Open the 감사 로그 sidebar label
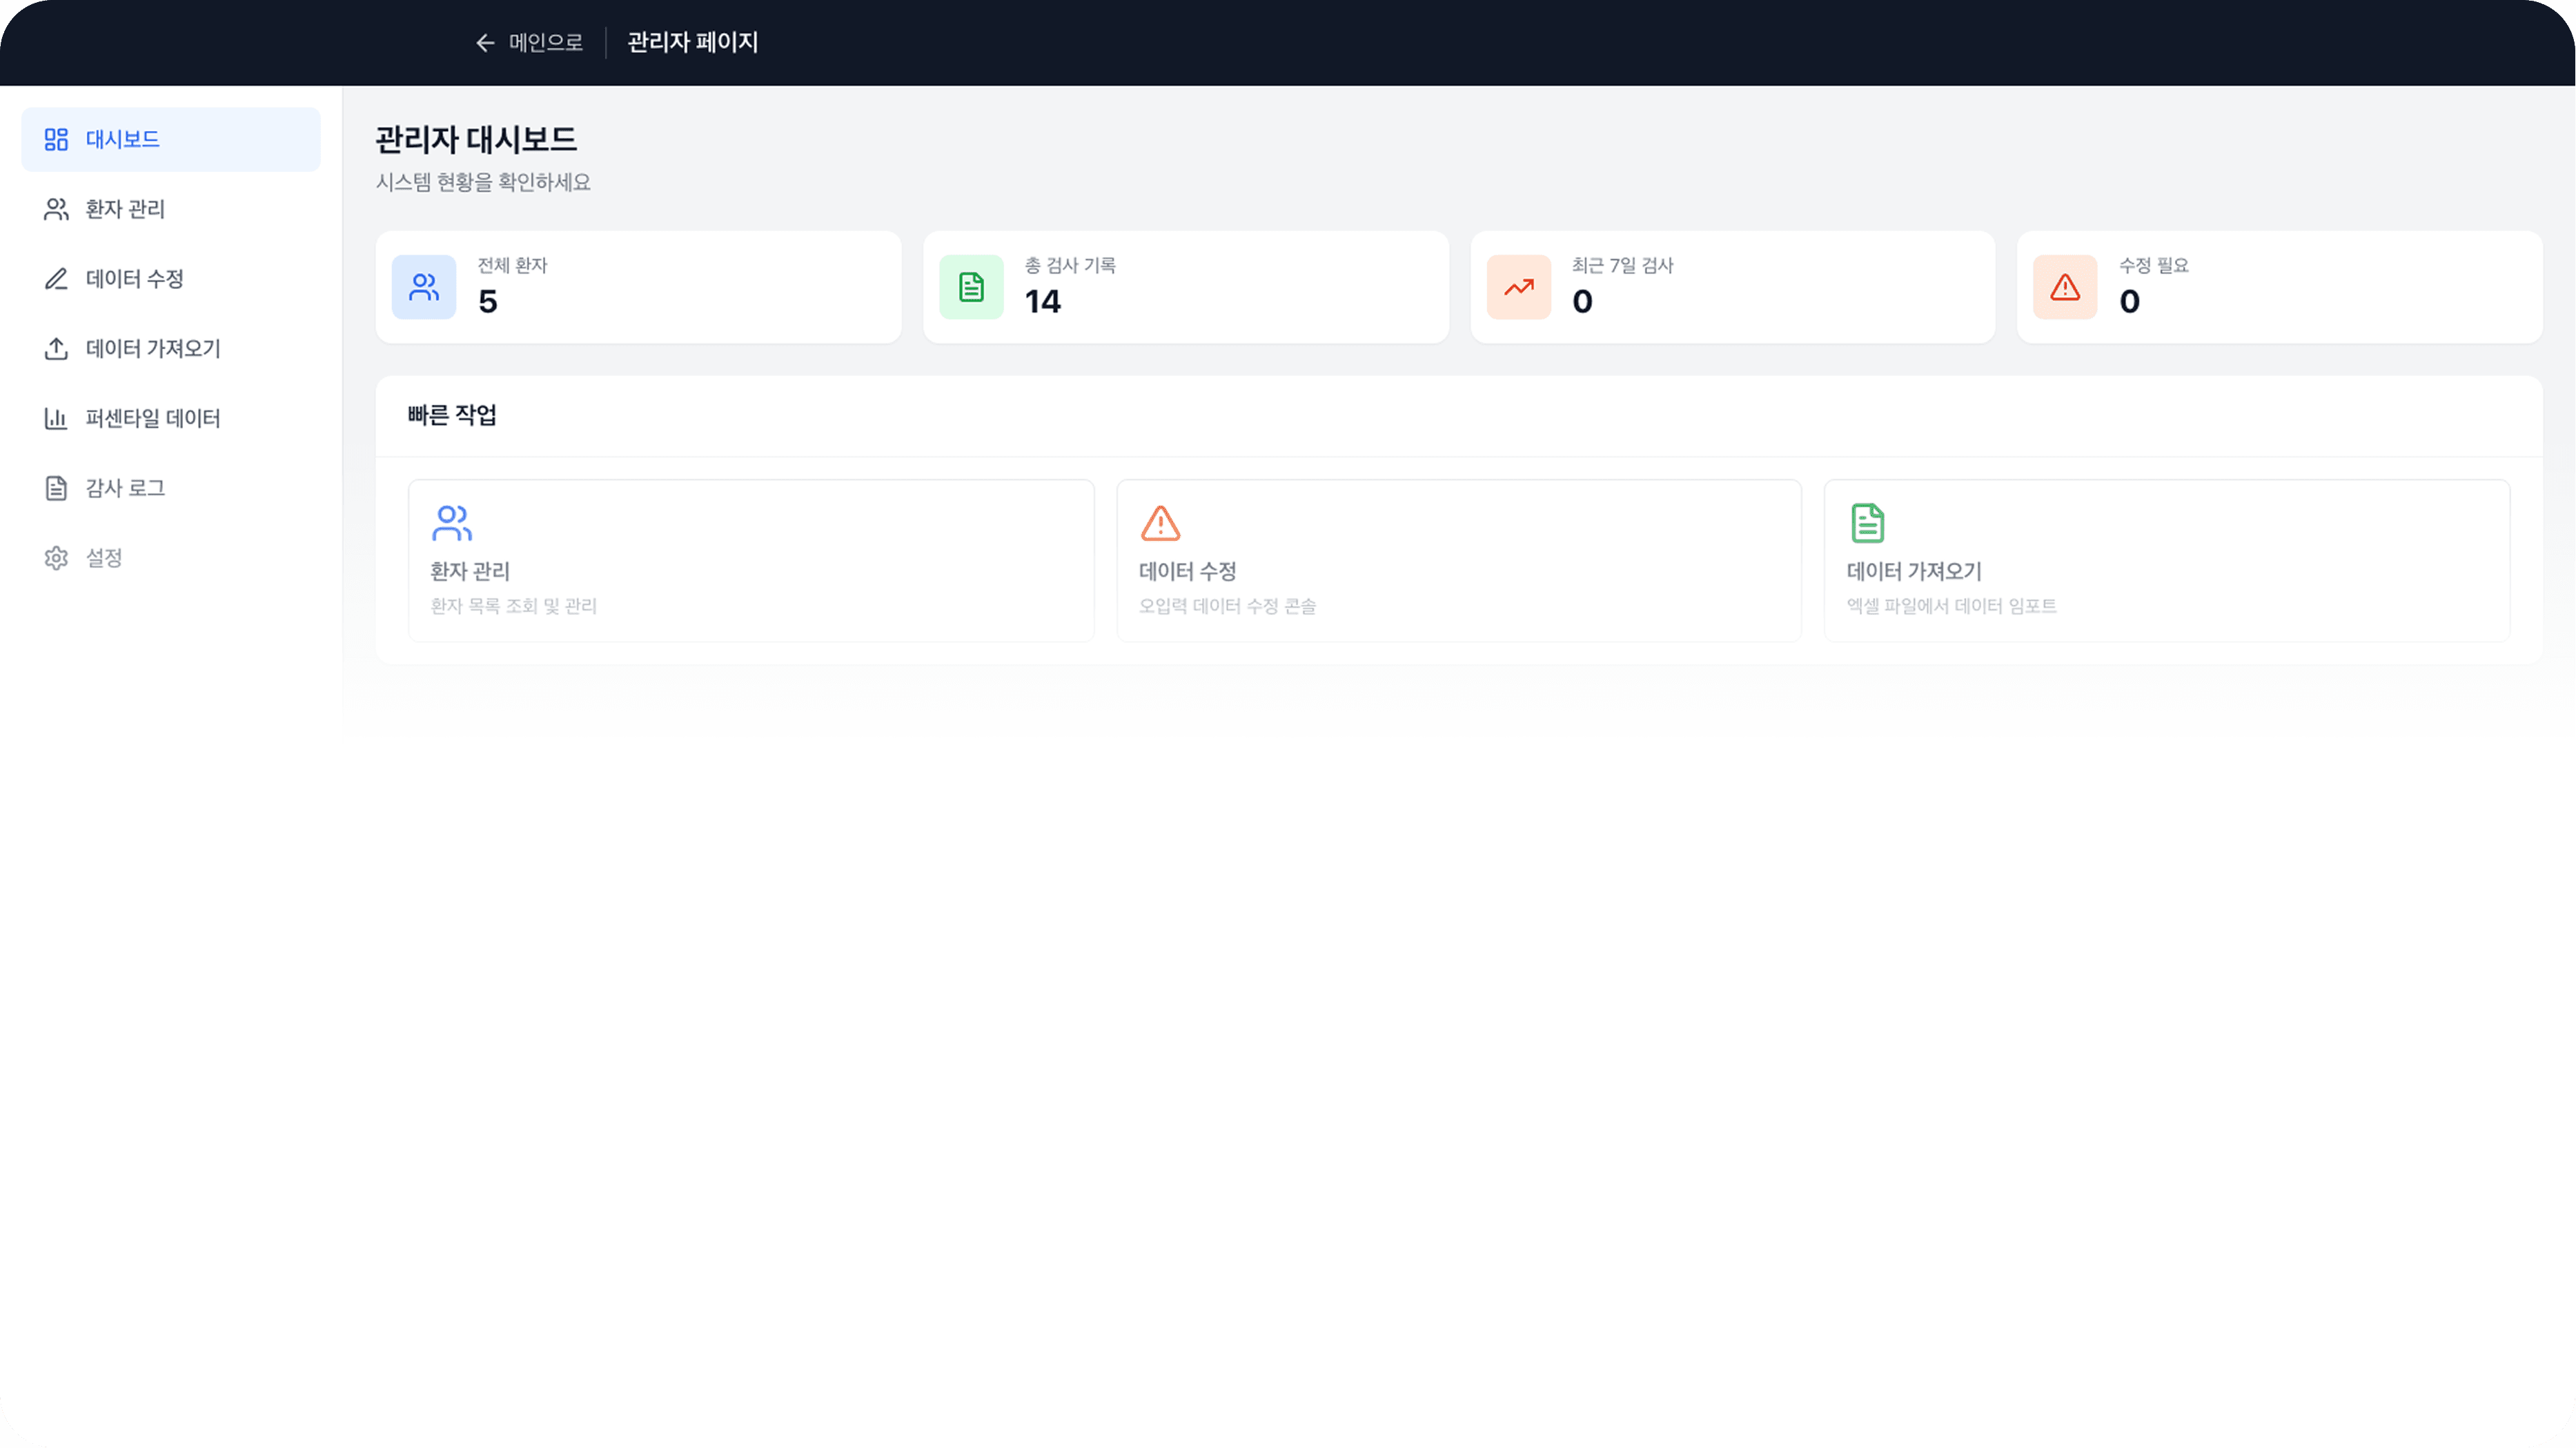 pyautogui.click(x=125, y=488)
